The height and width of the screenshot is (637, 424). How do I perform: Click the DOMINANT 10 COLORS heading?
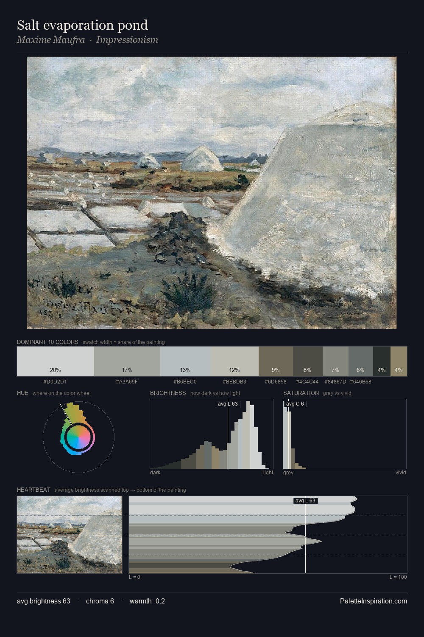47,342
